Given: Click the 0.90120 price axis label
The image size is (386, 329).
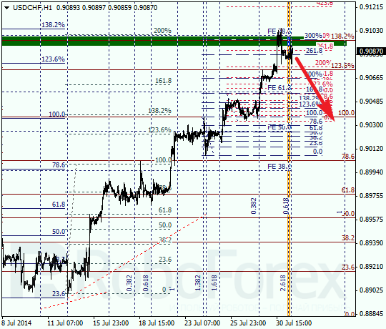Looking at the screenshot, I should (371, 149).
